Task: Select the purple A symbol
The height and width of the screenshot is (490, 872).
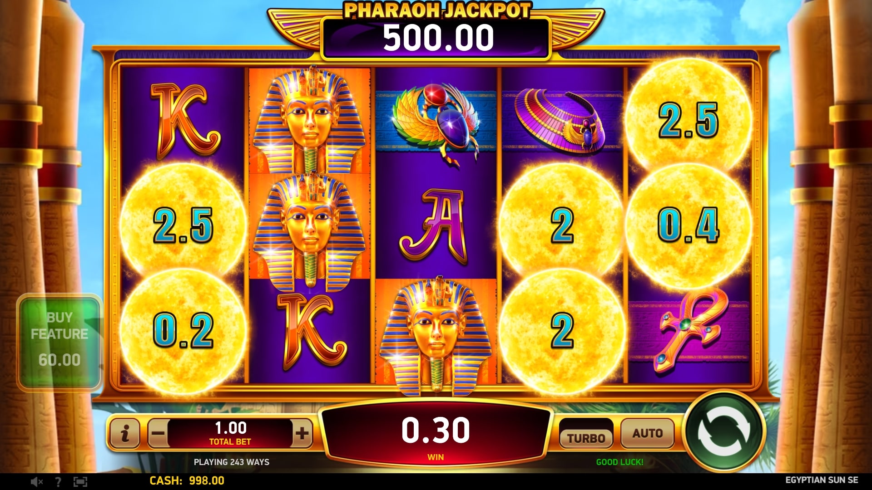Action: 436,226
